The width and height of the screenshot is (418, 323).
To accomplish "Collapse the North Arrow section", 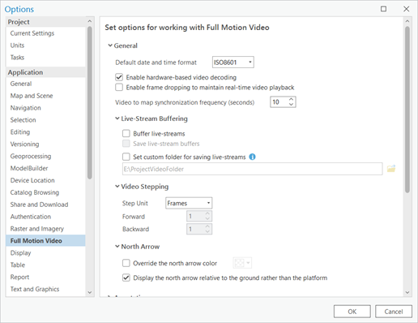I will 117,247.
